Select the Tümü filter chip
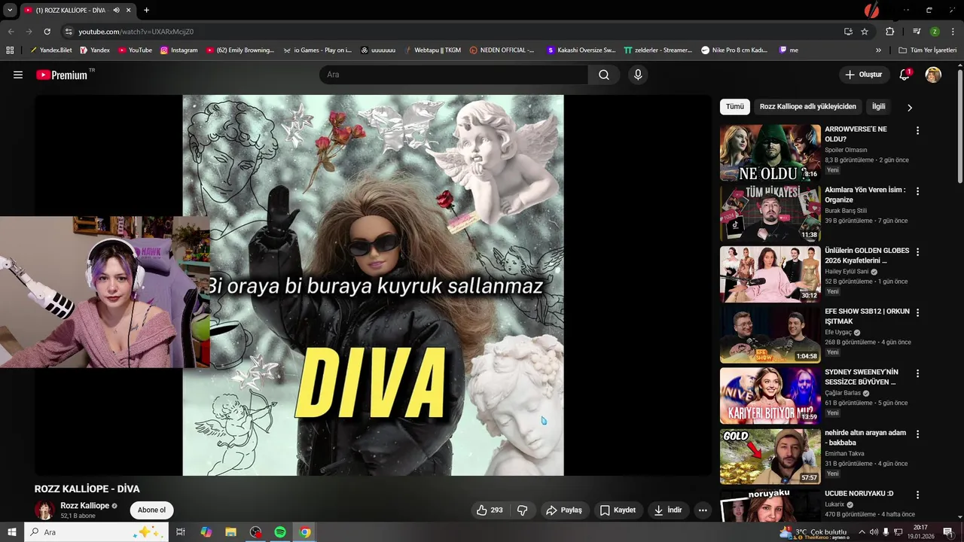 point(734,107)
